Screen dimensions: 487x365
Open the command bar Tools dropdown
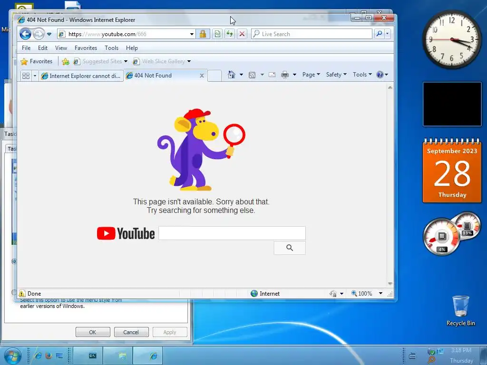(362, 75)
